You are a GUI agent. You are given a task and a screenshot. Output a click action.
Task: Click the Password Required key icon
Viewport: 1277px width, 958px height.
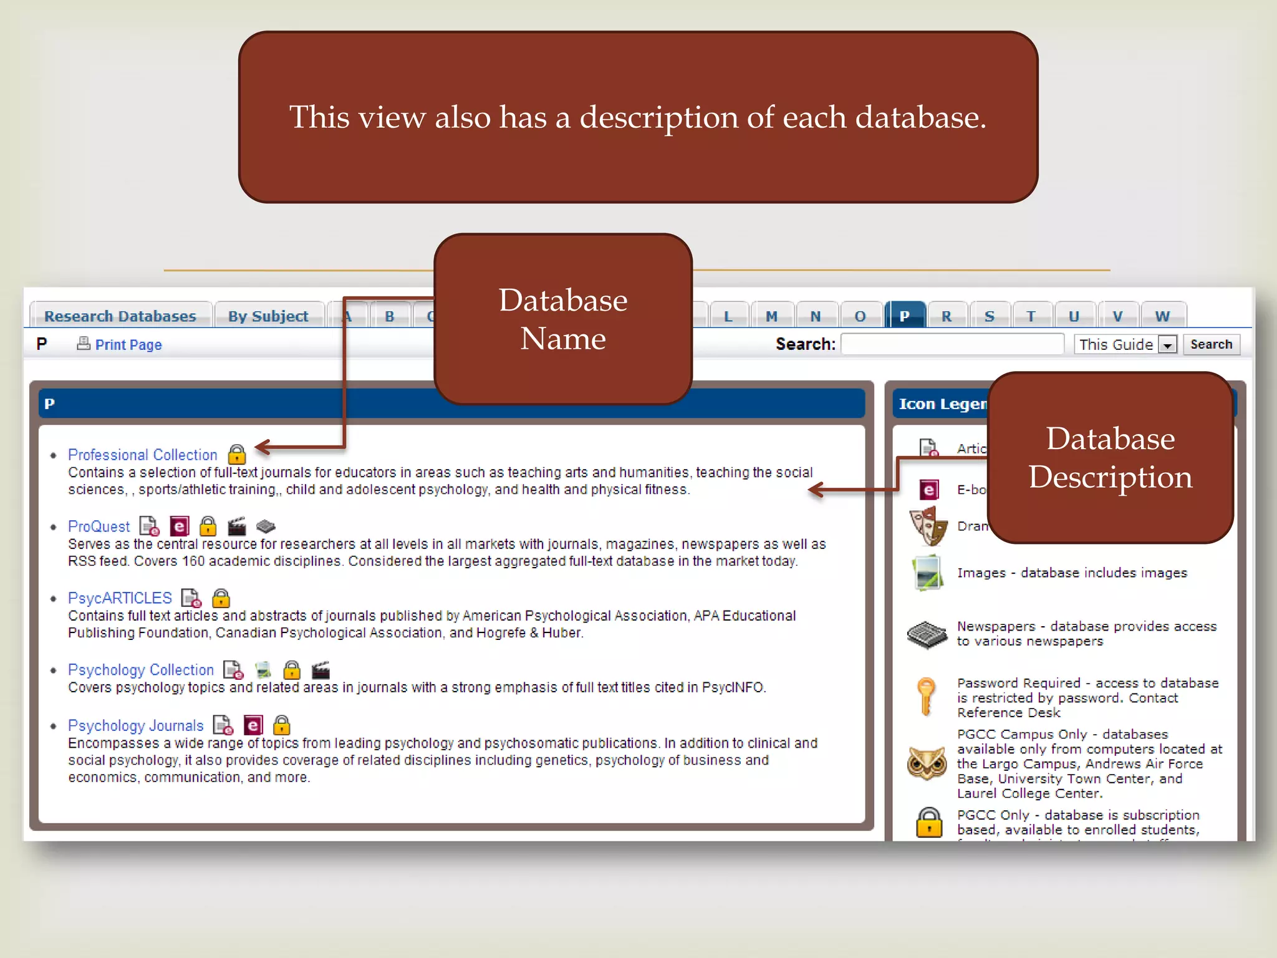927,696
